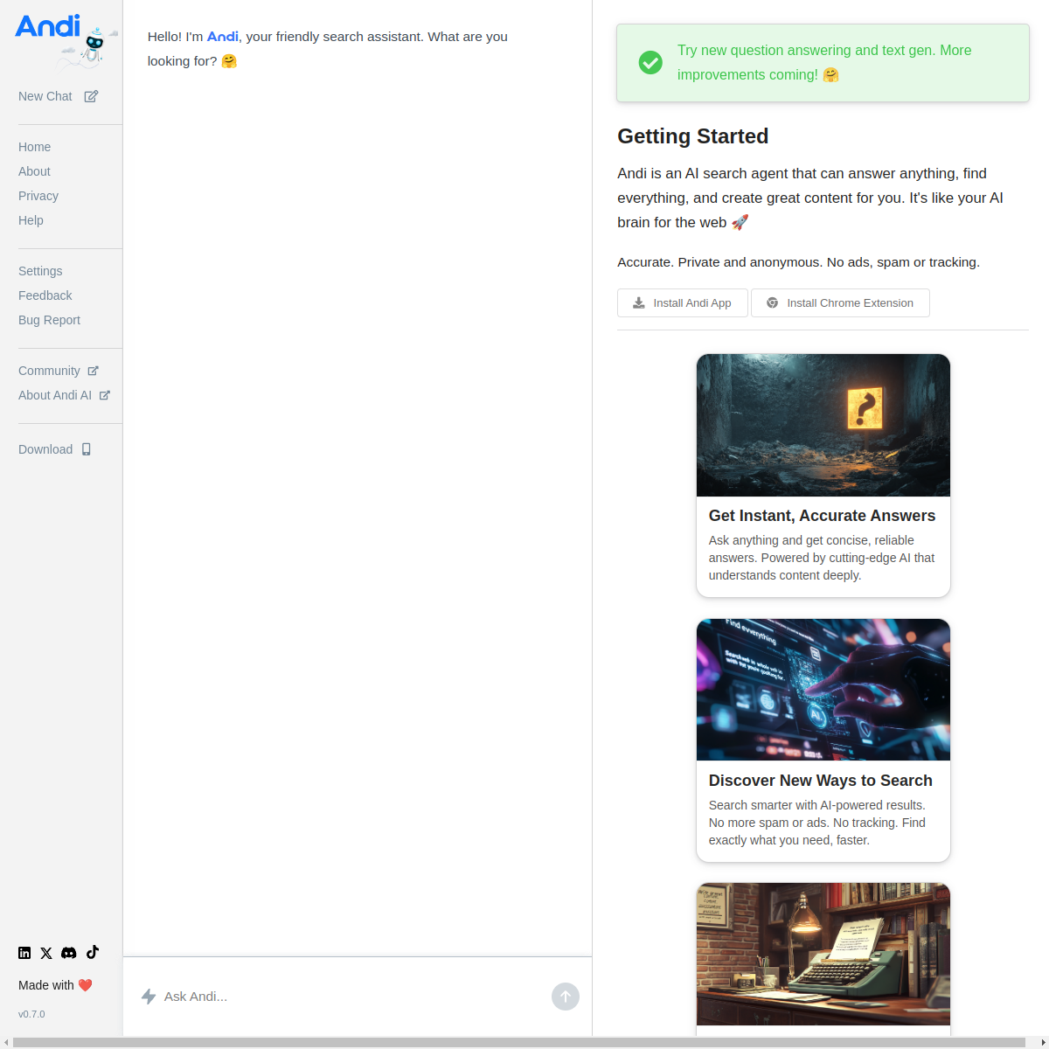1049x1049 pixels.
Task: Select the Discover New Ways to Search thumbnail
Action: tap(823, 690)
